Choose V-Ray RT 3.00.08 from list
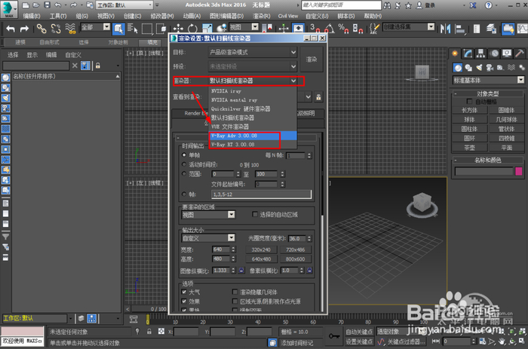 click(253, 145)
